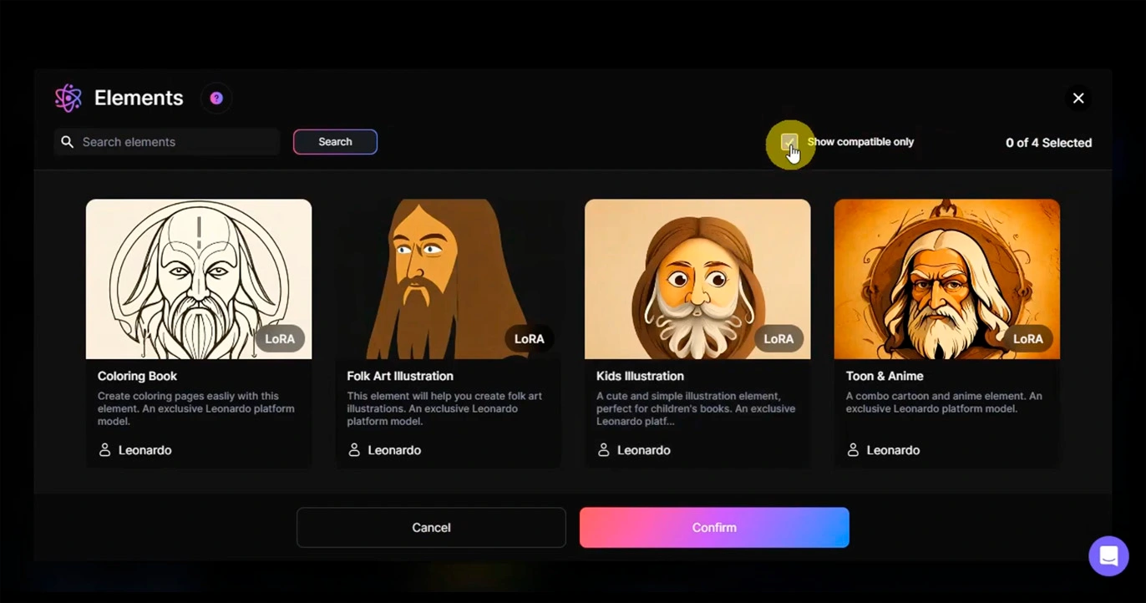Click the Elements atom logo icon
This screenshot has width=1146, height=603.
point(68,98)
